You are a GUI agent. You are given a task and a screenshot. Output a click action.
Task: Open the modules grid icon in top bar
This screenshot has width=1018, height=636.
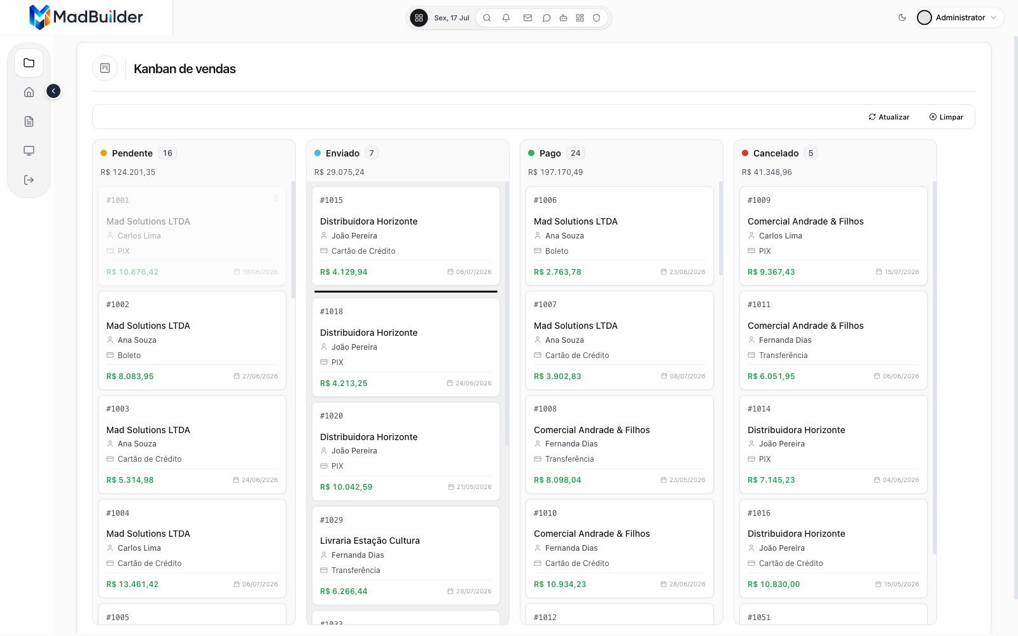pos(580,18)
